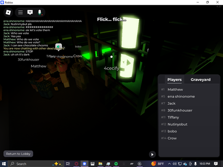Click the glowing green face screen
Image resolution: width=223 pixels, height=167 pixels.
(127, 65)
